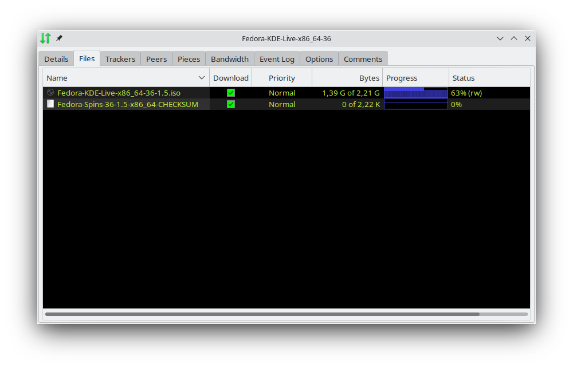Click the document icon beside CHECKSUM file
The width and height of the screenshot is (573, 368).
coord(50,104)
